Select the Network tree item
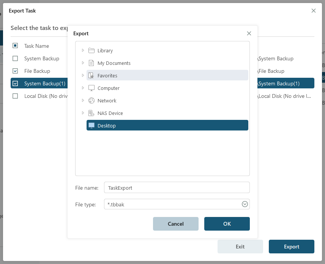Image resolution: width=325 pixels, height=264 pixels. [107, 101]
